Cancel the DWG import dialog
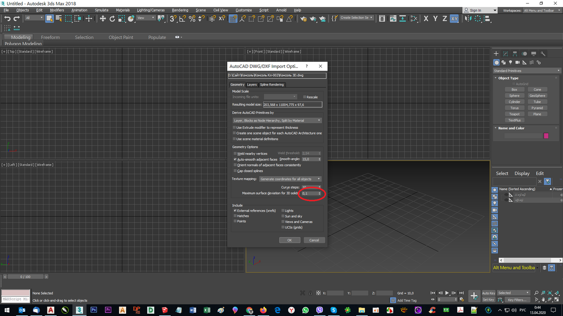Image resolution: width=563 pixels, height=316 pixels. click(x=314, y=240)
